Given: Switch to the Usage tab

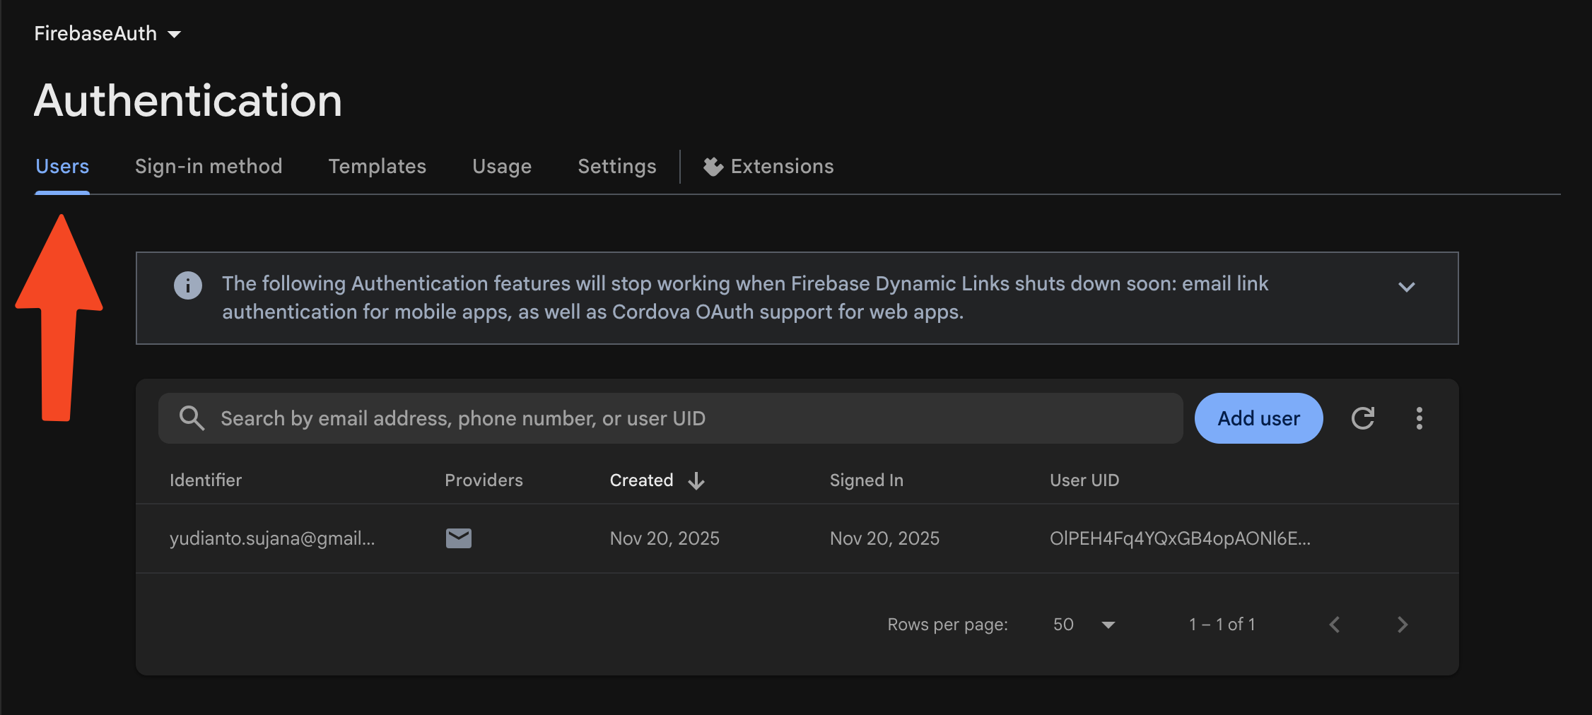Looking at the screenshot, I should coord(502,167).
